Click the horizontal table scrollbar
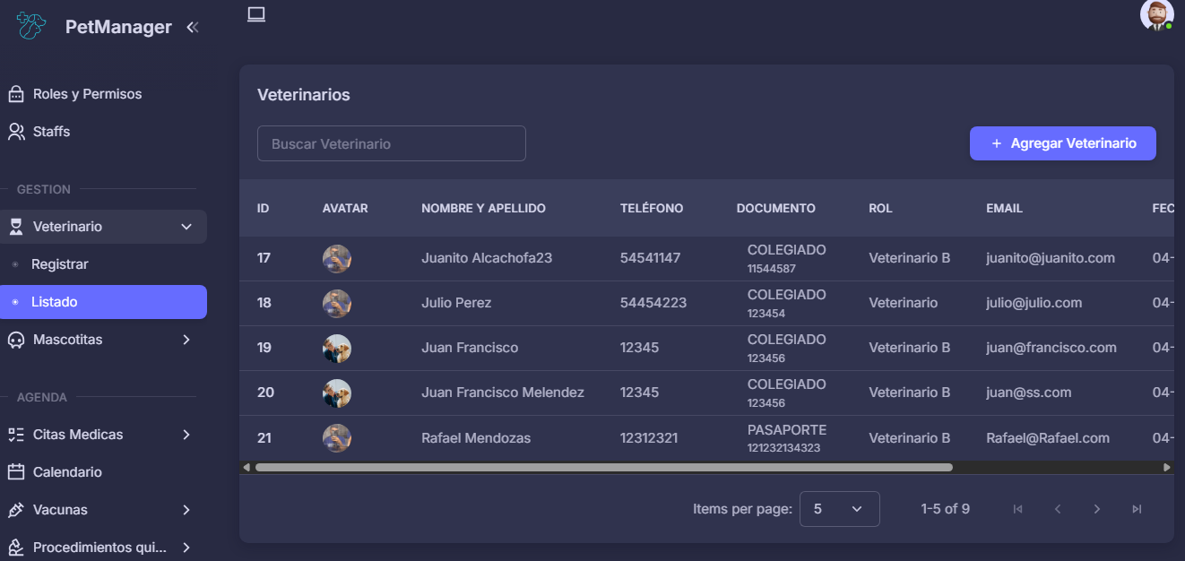1185x561 pixels. tap(603, 467)
